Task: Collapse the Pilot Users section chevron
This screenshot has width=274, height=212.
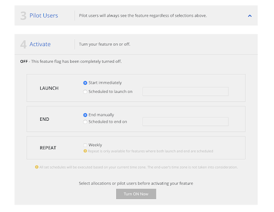Action: (x=250, y=16)
